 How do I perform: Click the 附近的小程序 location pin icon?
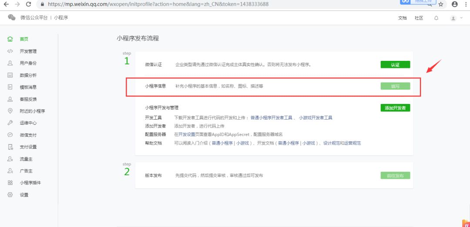pos(10,111)
